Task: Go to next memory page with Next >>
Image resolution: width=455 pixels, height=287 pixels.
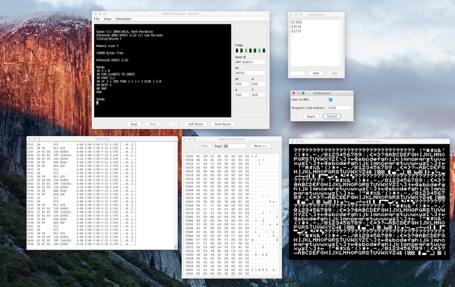Action: click(x=260, y=146)
